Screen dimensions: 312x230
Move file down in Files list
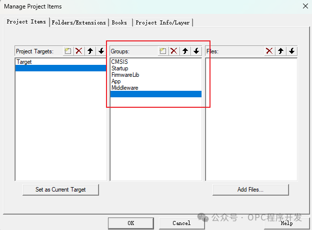(291, 51)
